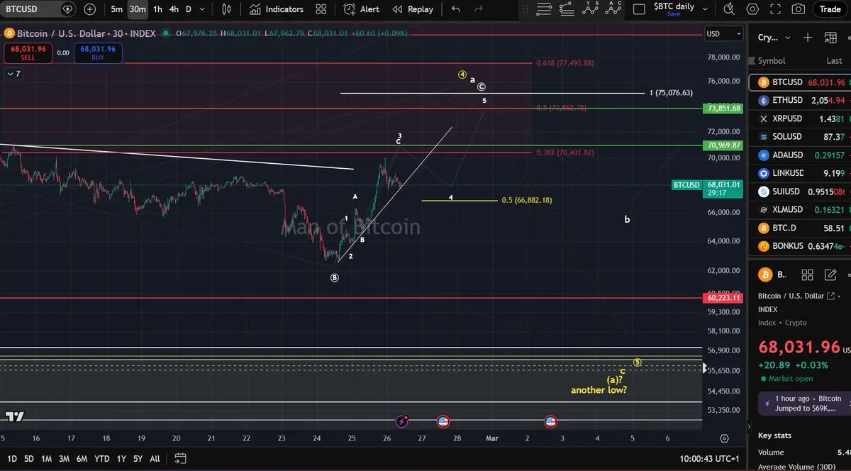Undo the last chart action
The height and width of the screenshot is (471, 851).
(456, 9)
